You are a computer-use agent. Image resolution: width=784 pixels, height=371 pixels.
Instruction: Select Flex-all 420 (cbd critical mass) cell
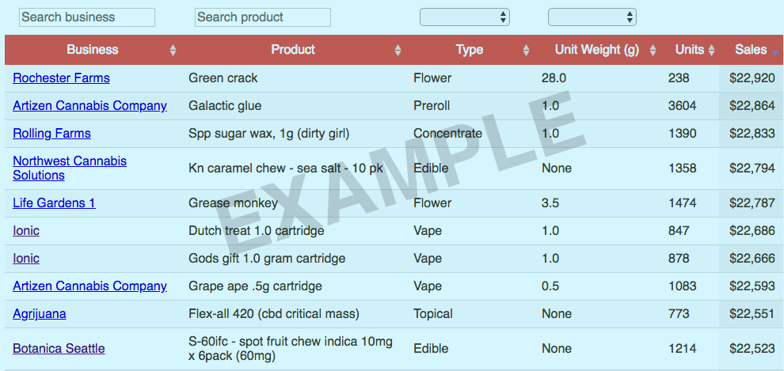(x=274, y=314)
